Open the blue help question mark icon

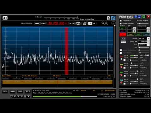click(136, 17)
